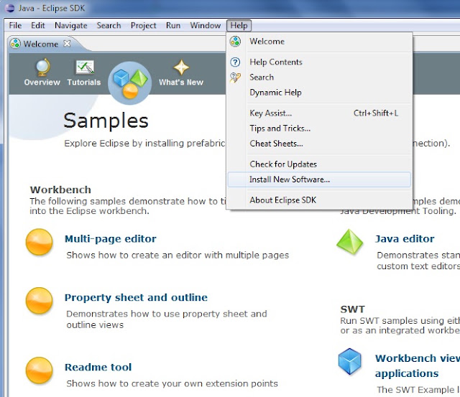The height and width of the screenshot is (397, 460).
Task: Open the Java editor sample link
Action: (x=405, y=239)
